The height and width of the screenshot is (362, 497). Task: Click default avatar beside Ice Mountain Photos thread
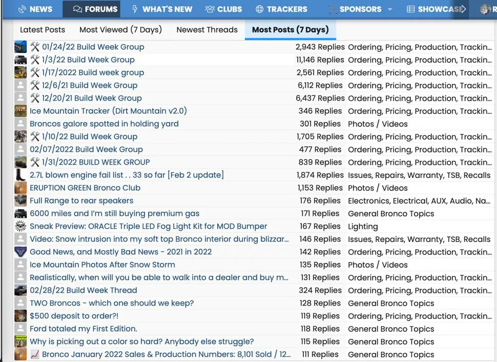20,265
